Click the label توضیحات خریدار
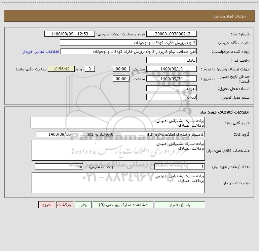This screenshot has width=259, height=251. point(236,183)
